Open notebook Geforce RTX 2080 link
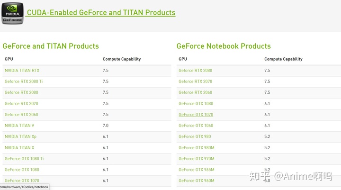This screenshot has width=341, height=190. (195, 71)
